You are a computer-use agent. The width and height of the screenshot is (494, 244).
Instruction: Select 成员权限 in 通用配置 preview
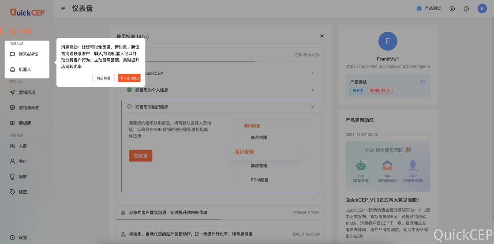(259, 138)
